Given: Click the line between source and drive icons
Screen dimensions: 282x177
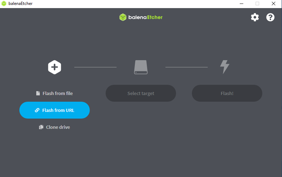Looking at the screenshot, I should 95,67.
